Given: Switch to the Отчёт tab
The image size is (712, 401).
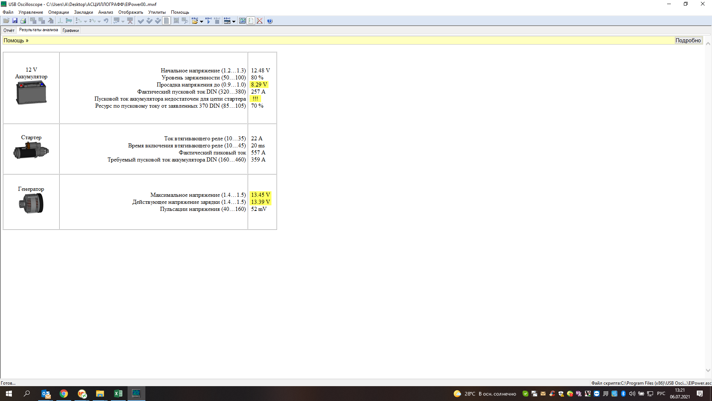Looking at the screenshot, I should (x=9, y=30).
